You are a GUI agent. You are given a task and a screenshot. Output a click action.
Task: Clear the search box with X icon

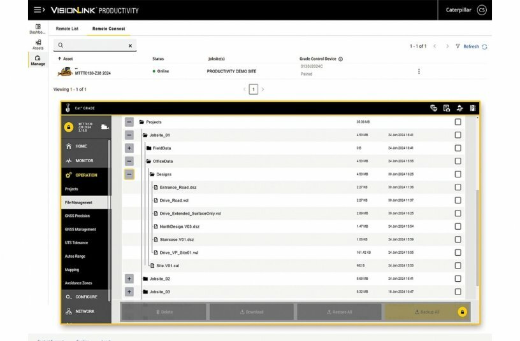tap(131, 46)
